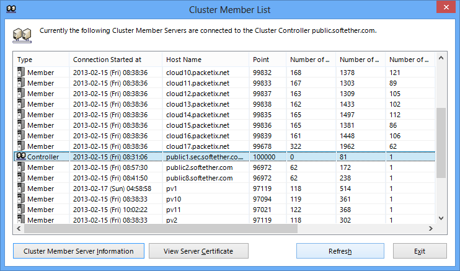
Task: Sort by Connection Started at column
Action: (115, 60)
